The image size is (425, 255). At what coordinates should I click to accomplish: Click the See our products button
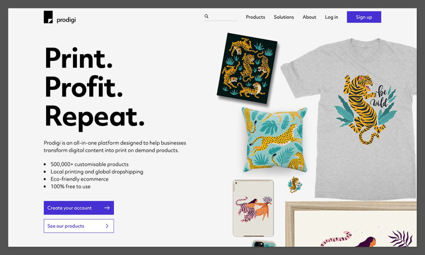coord(79,226)
